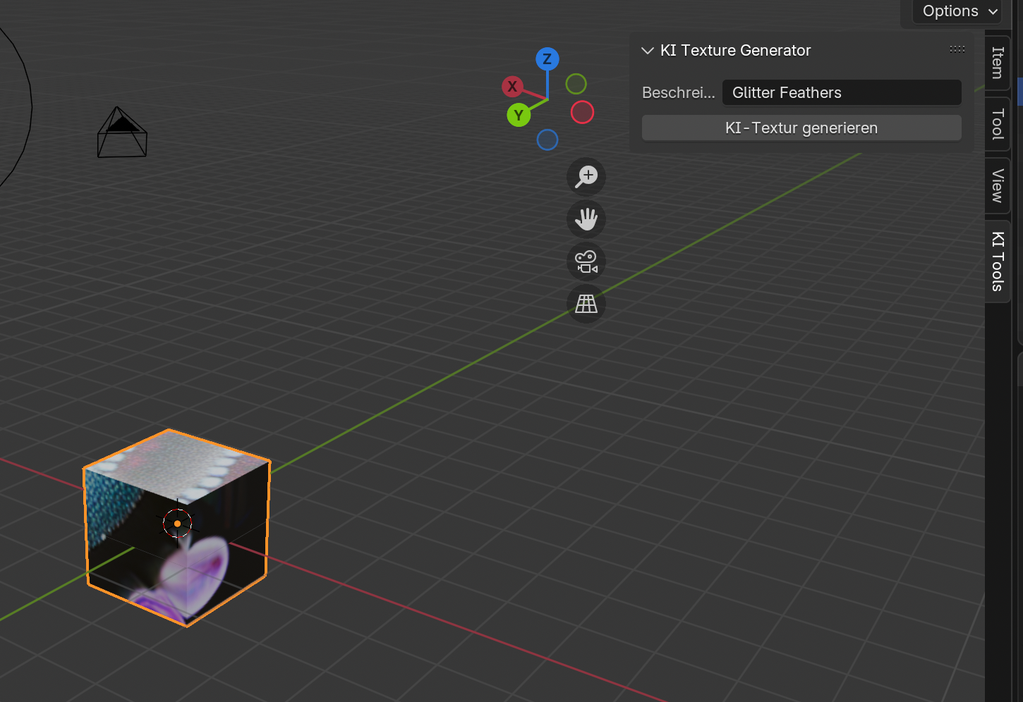This screenshot has height=702, width=1023.
Task: Switch to the Tool sidebar tab
Action: (x=998, y=124)
